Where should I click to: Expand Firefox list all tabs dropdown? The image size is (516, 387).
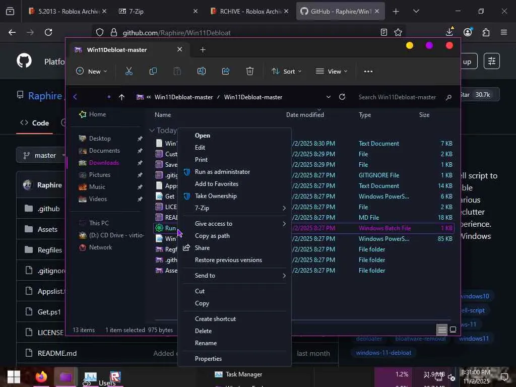pos(416,11)
